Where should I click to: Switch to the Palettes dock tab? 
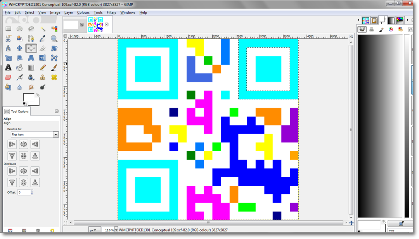tap(400, 20)
